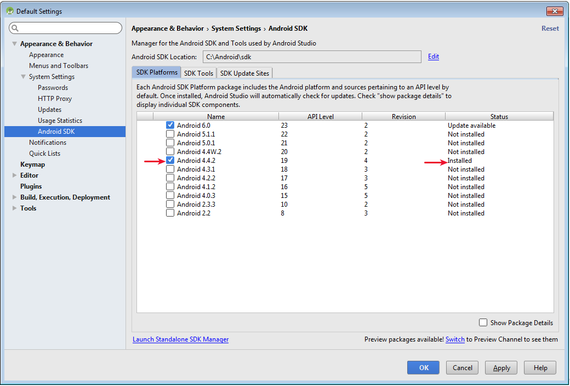The width and height of the screenshot is (570, 386).
Task: Uncheck the Android 4.4.2 checkbox
Action: pos(170,160)
